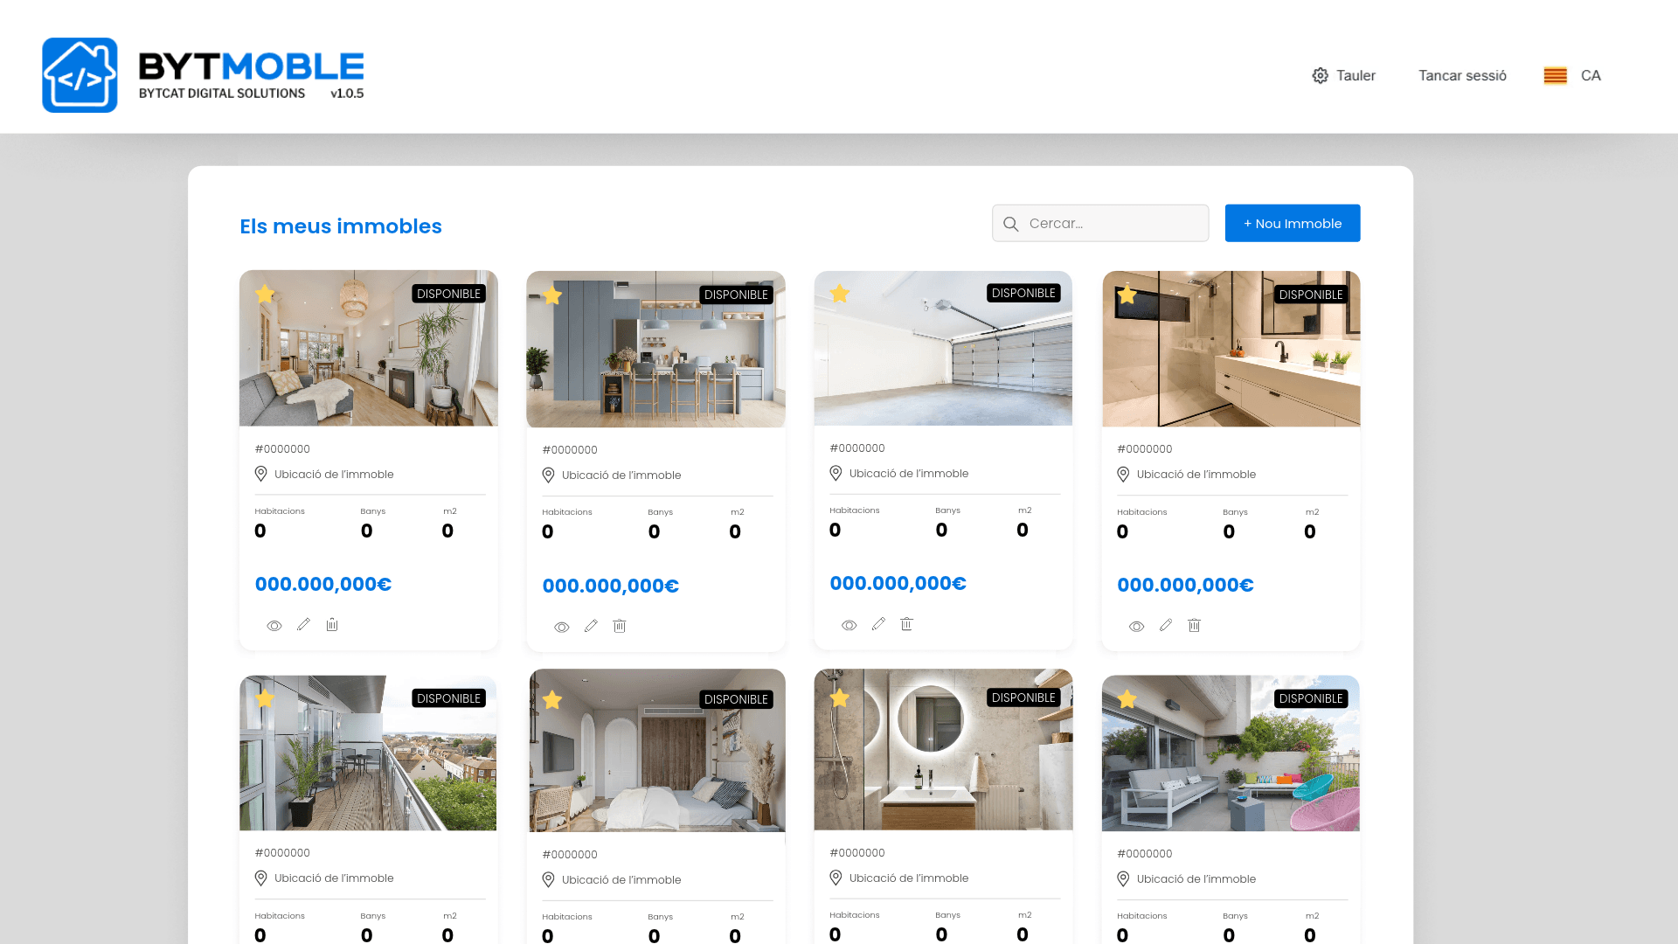Click the Catalan flag icon

(x=1555, y=76)
